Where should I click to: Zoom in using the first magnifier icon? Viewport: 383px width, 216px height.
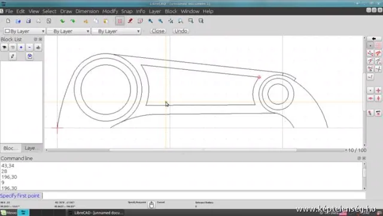pos(150,21)
